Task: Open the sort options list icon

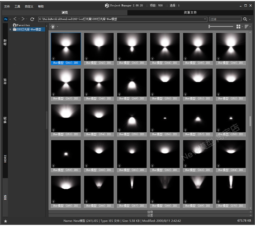Action: pyautogui.click(x=247, y=26)
